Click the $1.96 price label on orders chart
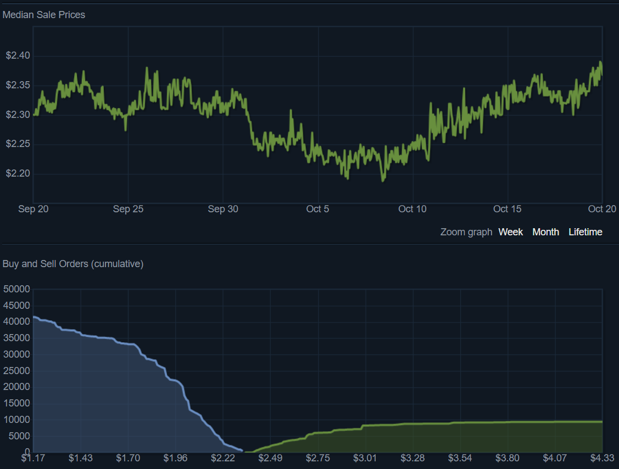 tap(175, 458)
